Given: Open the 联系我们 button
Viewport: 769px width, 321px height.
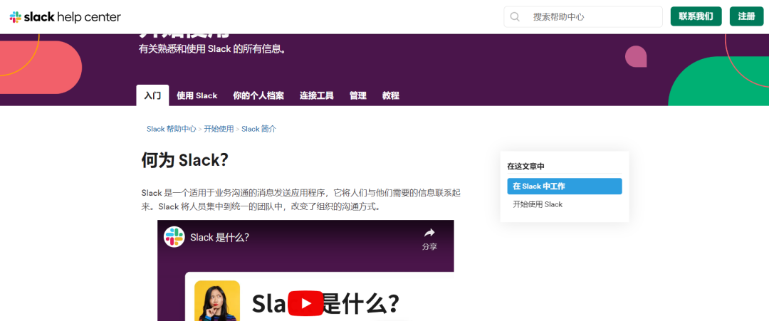Looking at the screenshot, I should pyautogui.click(x=696, y=16).
